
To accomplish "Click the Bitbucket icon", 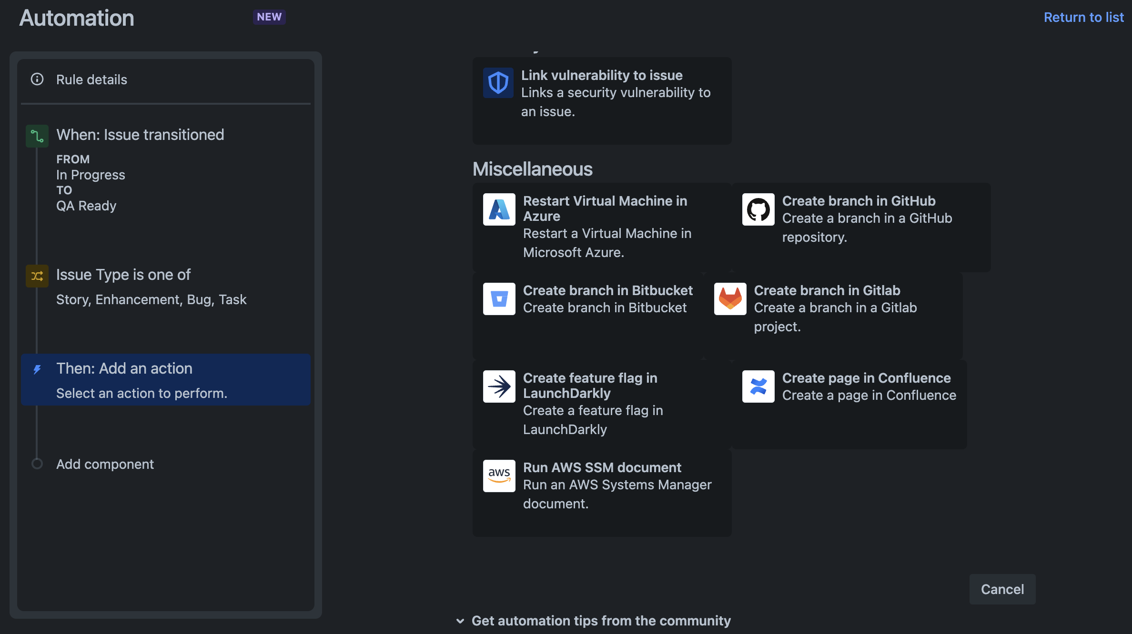I will pos(499,298).
